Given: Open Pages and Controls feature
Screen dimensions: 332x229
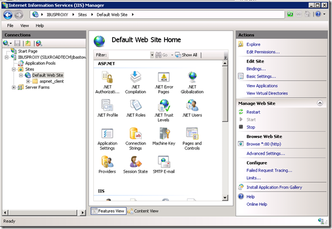Looking at the screenshot, I should [x=192, y=139].
